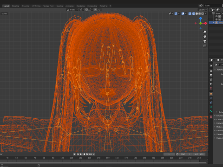Image resolution: width=223 pixels, height=167 pixels.
Task: Open overlays options dropdown arrow
Action: 186,13
